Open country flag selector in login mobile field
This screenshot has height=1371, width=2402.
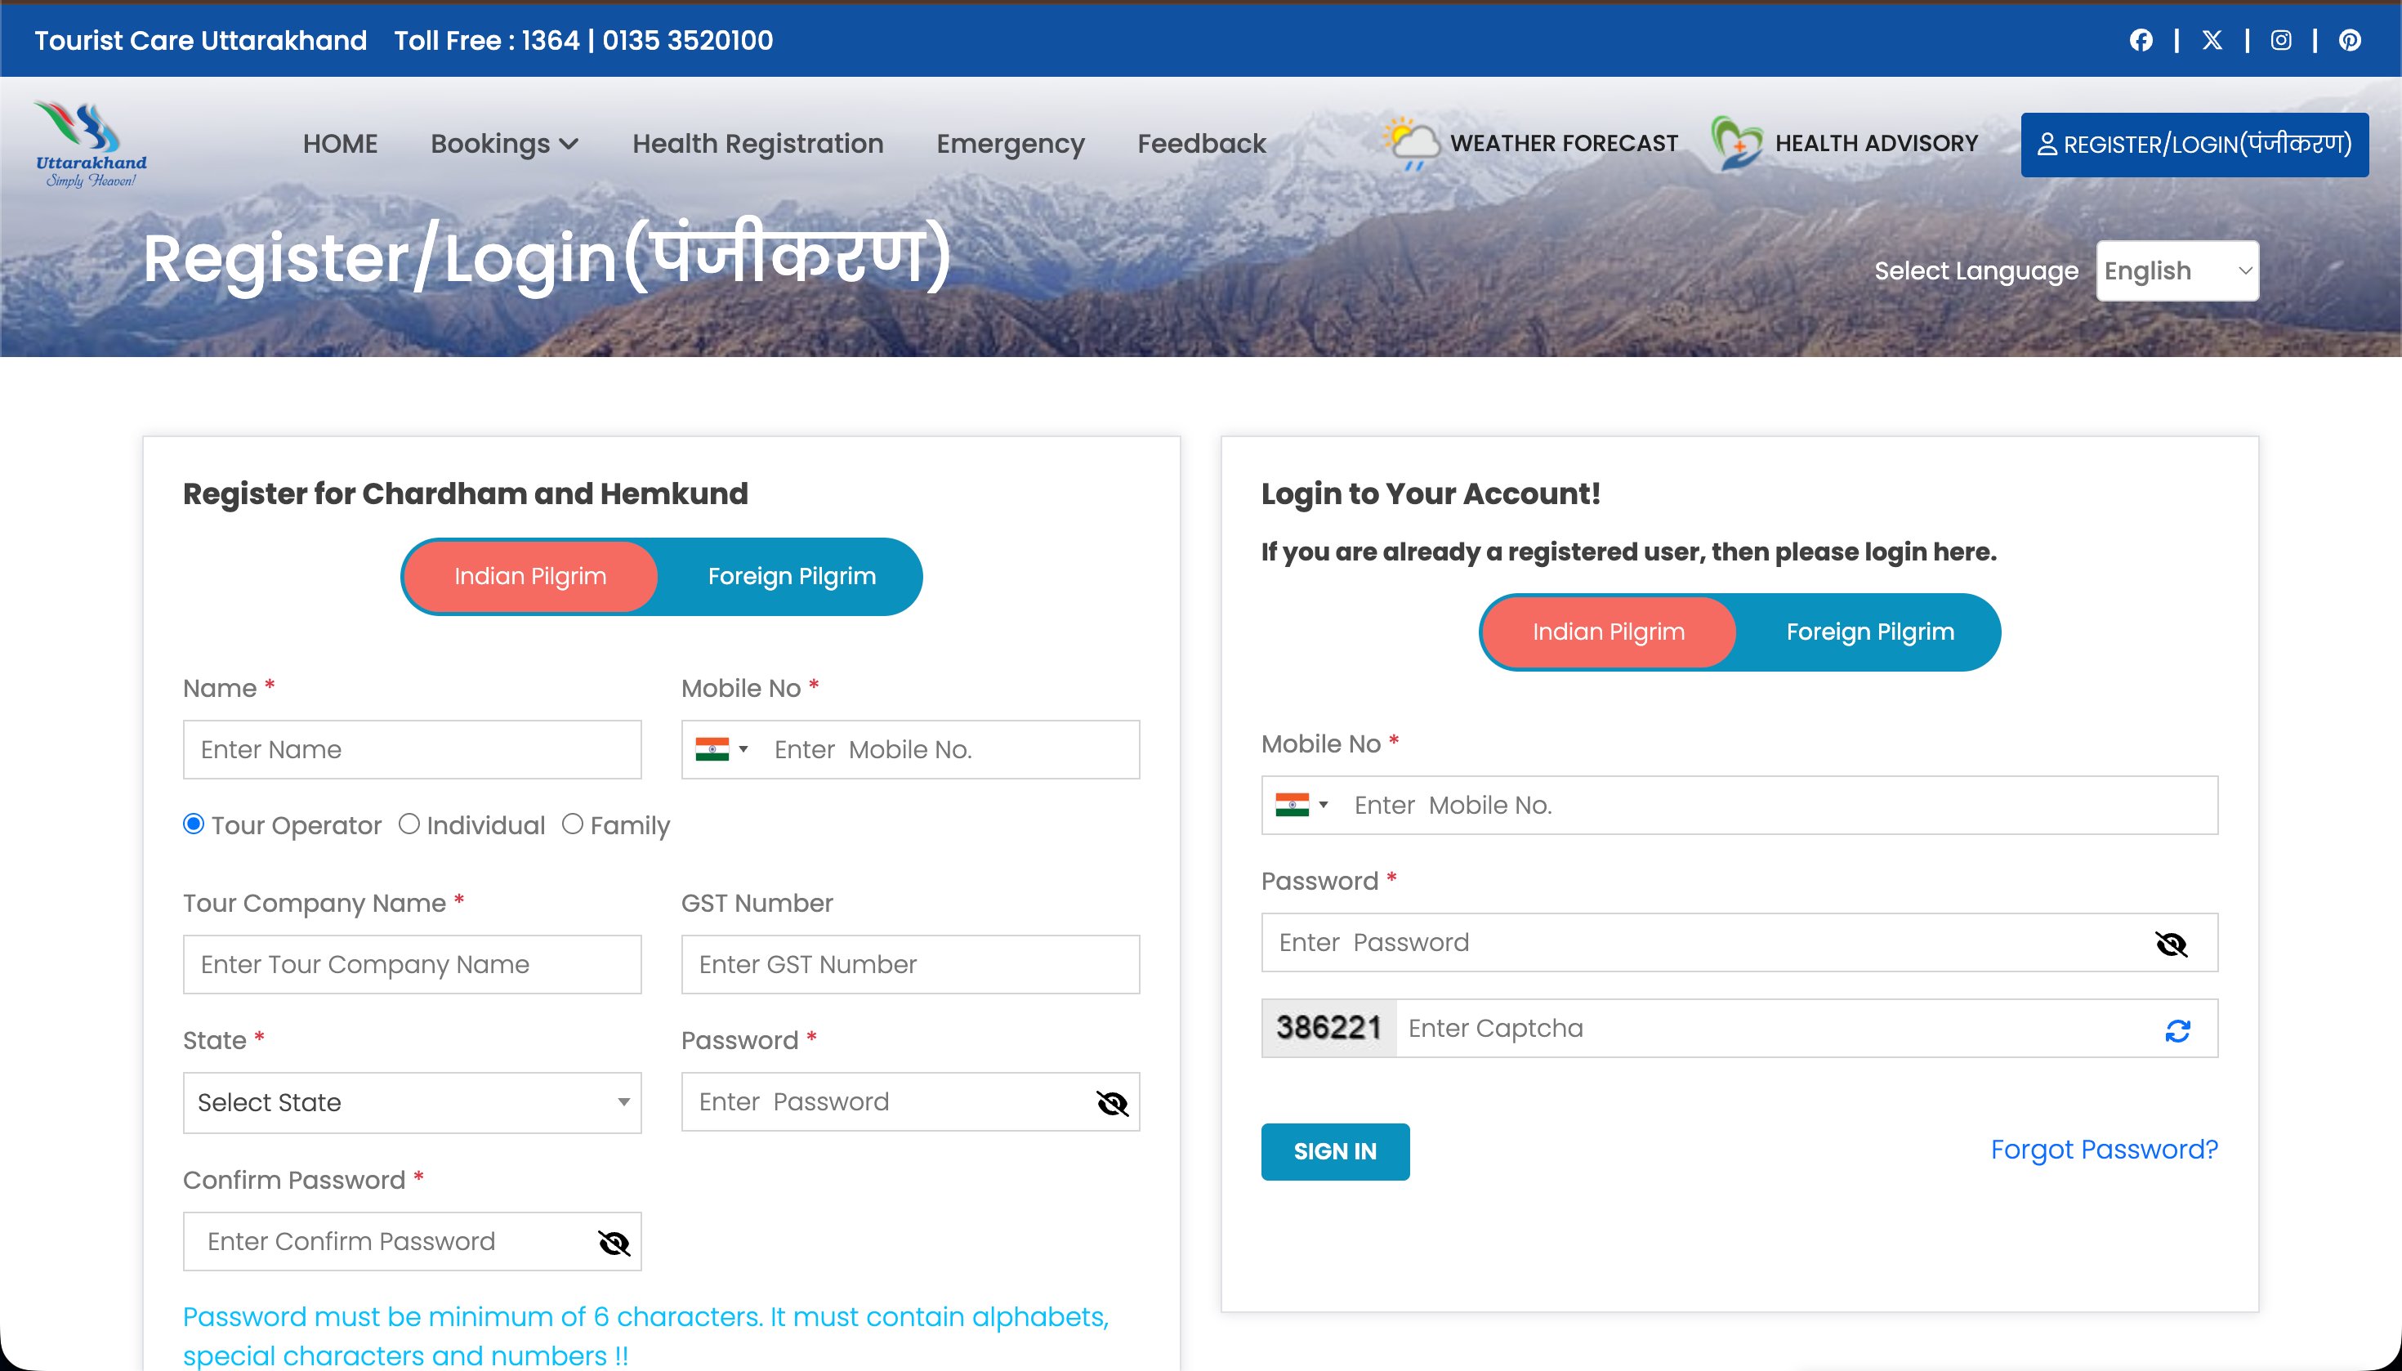pyautogui.click(x=1301, y=805)
